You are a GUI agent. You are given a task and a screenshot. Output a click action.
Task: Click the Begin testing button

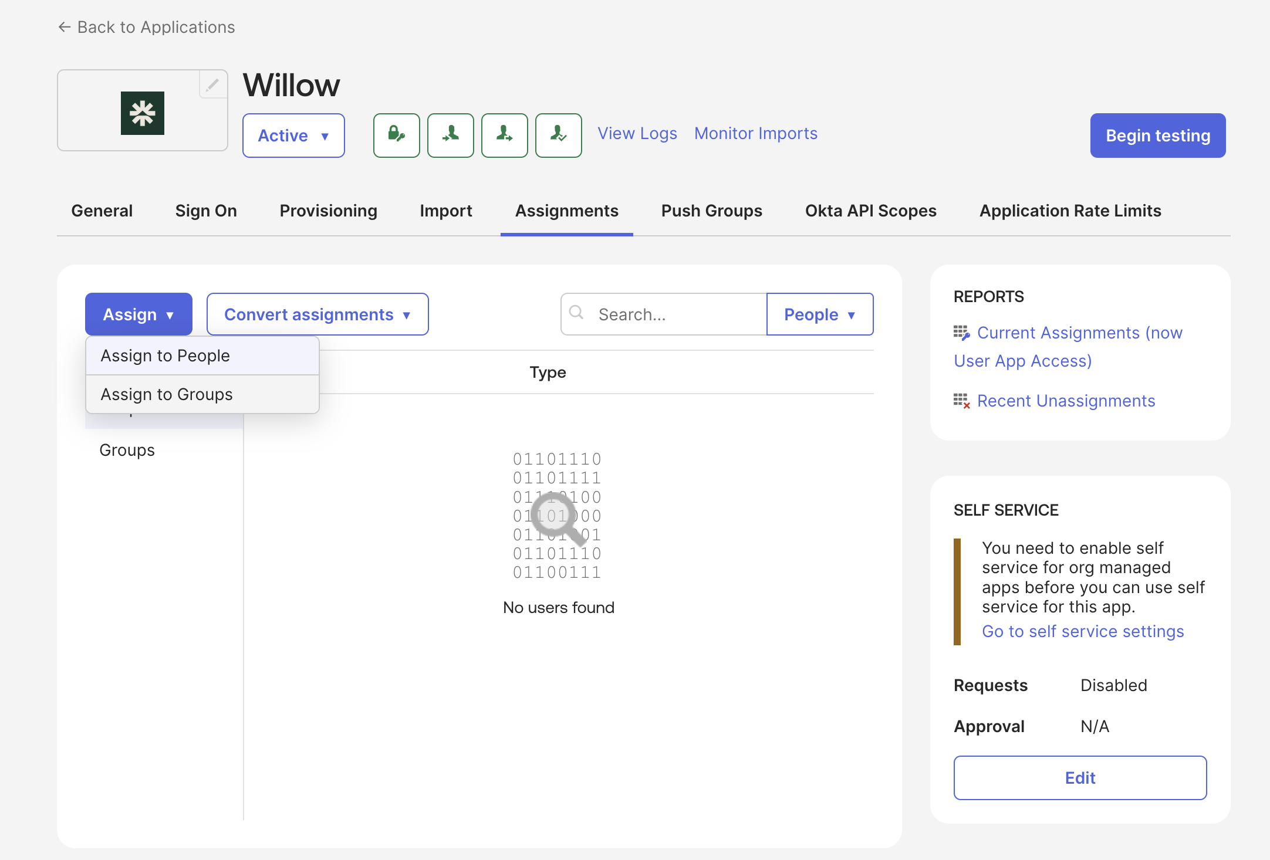[x=1158, y=136]
